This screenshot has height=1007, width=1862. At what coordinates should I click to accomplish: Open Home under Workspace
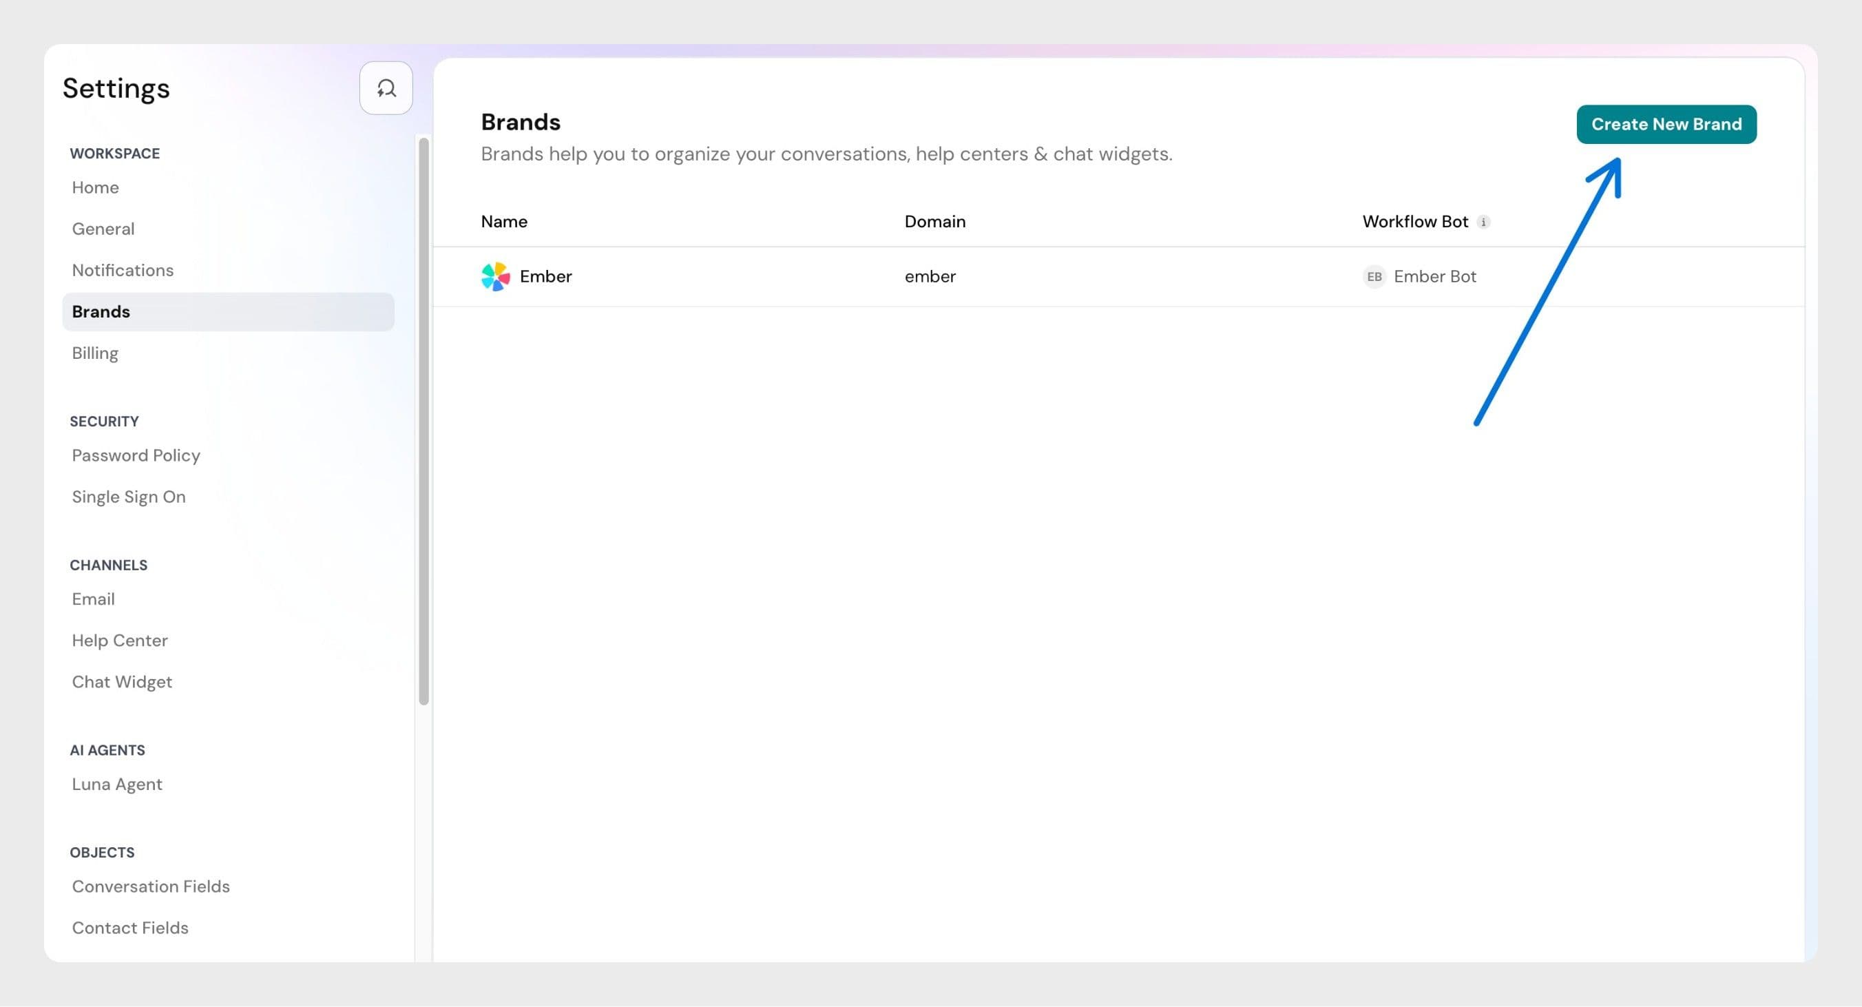pyautogui.click(x=95, y=187)
